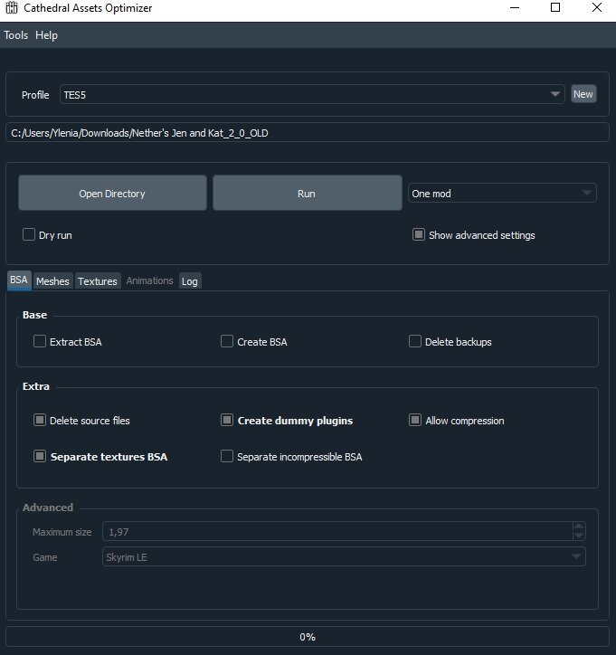This screenshot has width=616, height=655.
Task: Click the Run button
Action: pyautogui.click(x=307, y=193)
